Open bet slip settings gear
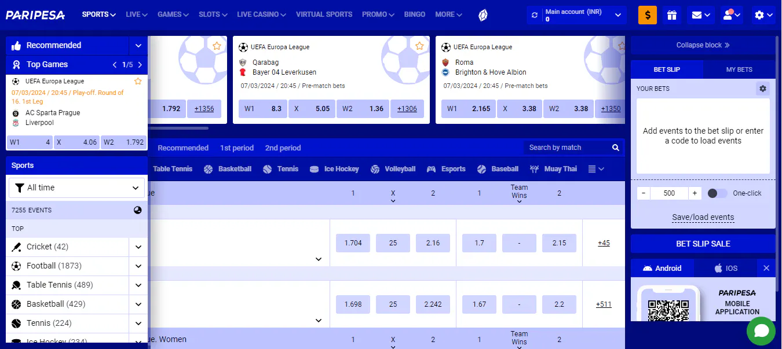 [x=763, y=89]
